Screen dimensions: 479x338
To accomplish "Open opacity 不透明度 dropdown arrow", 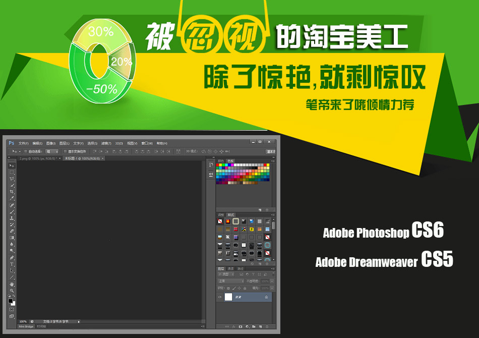I will [272, 281].
